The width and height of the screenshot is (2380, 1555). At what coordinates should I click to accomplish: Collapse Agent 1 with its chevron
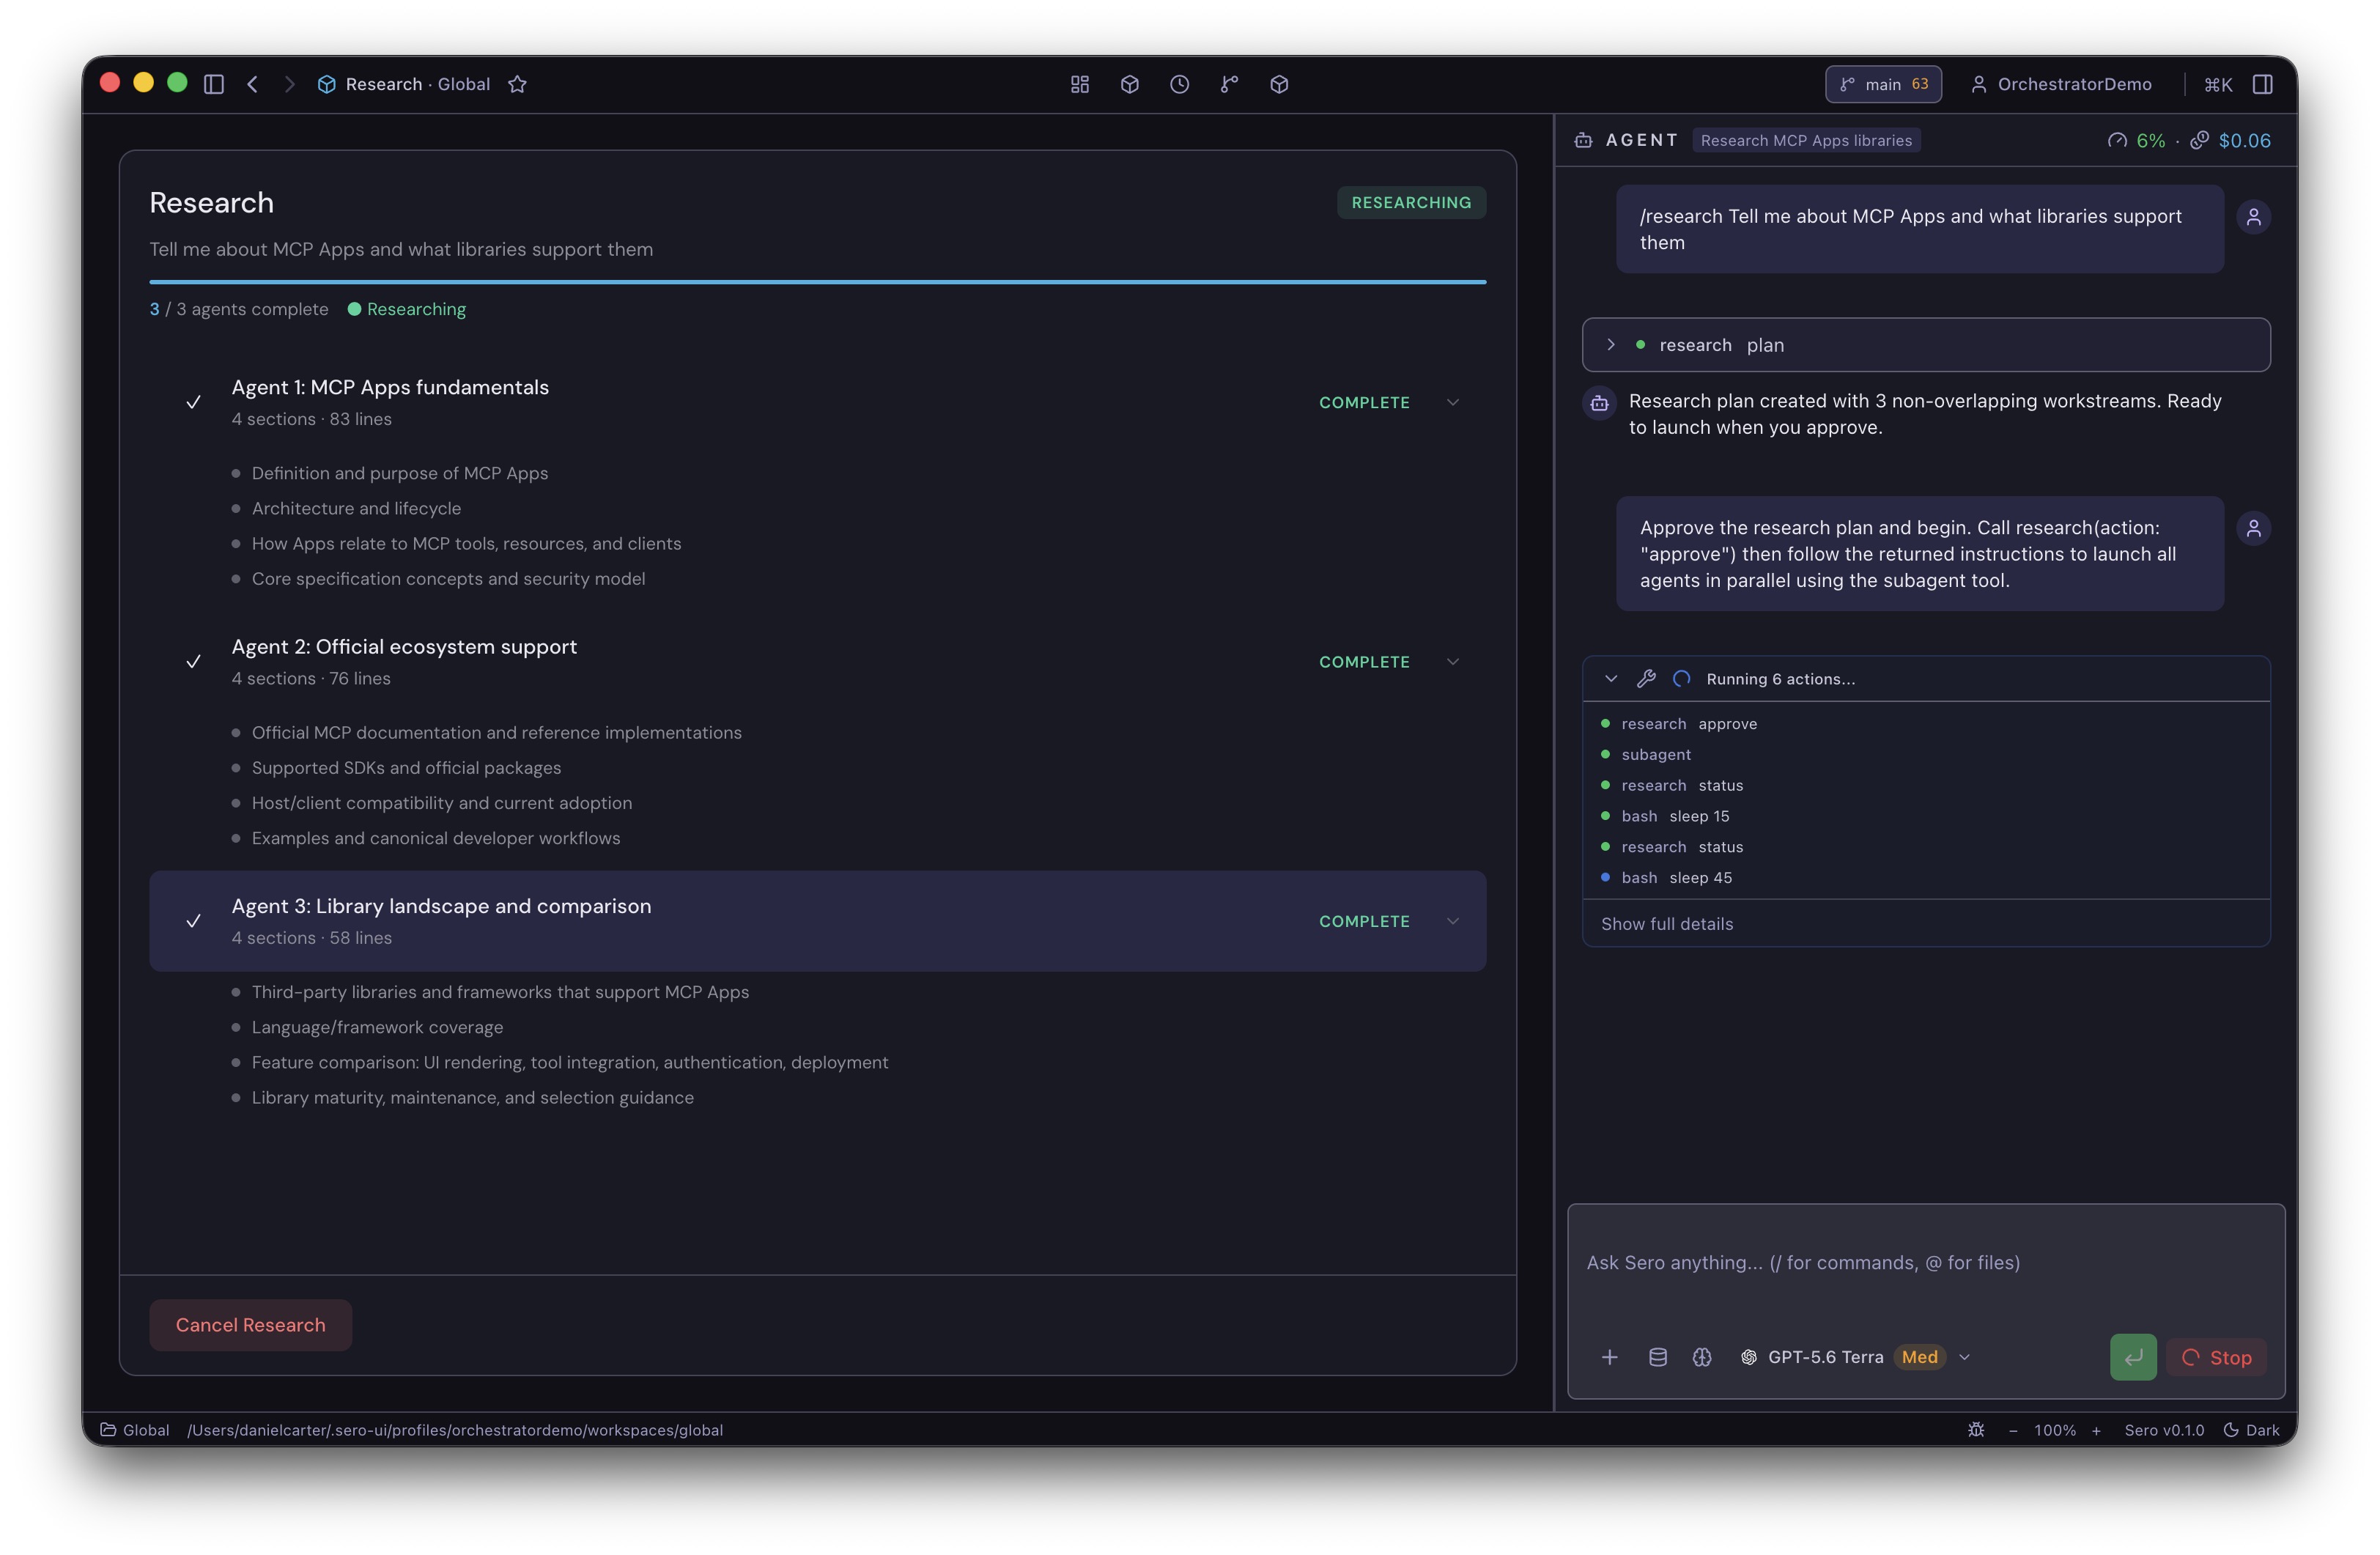click(x=1453, y=402)
